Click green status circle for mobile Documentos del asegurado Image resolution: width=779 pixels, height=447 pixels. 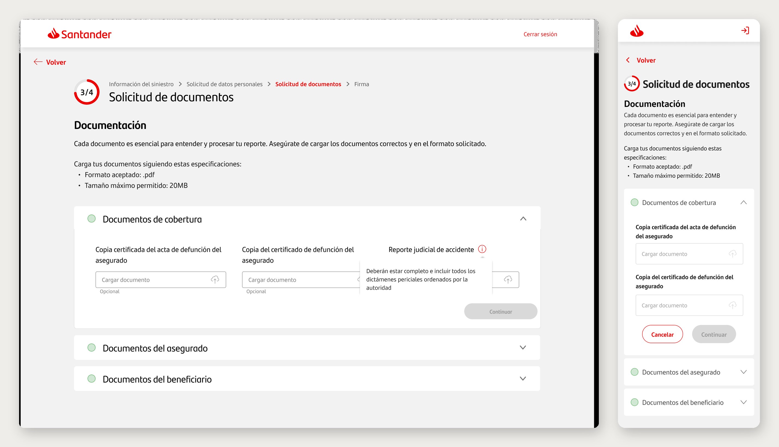click(x=635, y=372)
